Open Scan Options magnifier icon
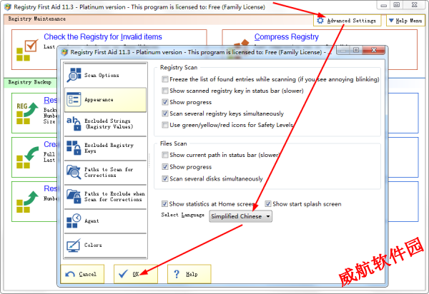Screen dimensions: 429x294 coord(74,75)
